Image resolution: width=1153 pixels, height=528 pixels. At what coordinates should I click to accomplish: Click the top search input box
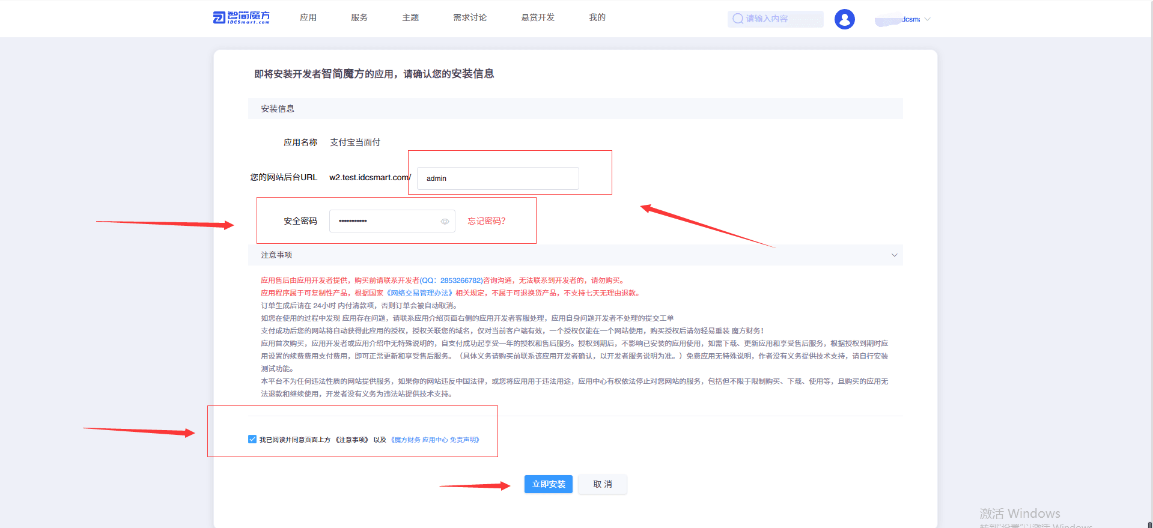point(776,19)
